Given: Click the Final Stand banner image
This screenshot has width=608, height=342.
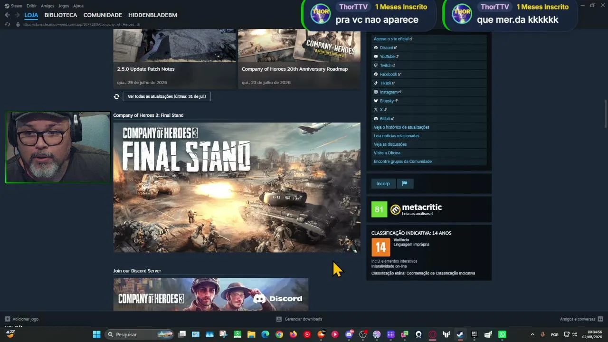Looking at the screenshot, I should click(x=237, y=187).
